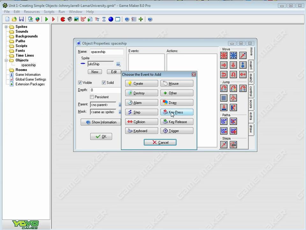Select the Move Fixed action icon
The image size is (306, 230).
(224, 56)
